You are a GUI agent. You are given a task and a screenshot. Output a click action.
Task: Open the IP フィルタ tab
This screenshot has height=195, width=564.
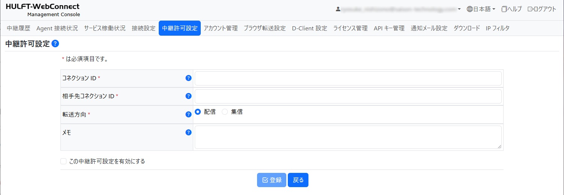(498, 28)
